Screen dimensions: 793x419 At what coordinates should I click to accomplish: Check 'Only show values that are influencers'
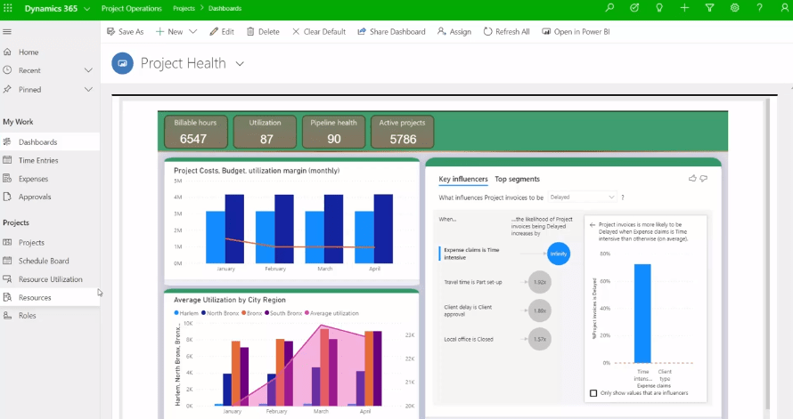594,393
